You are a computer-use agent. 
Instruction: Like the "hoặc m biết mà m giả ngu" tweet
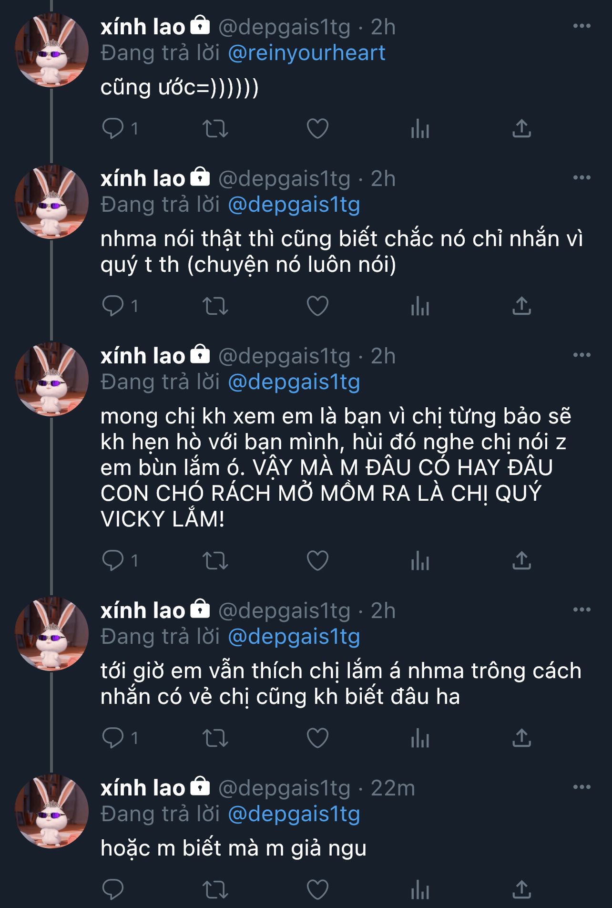(317, 889)
